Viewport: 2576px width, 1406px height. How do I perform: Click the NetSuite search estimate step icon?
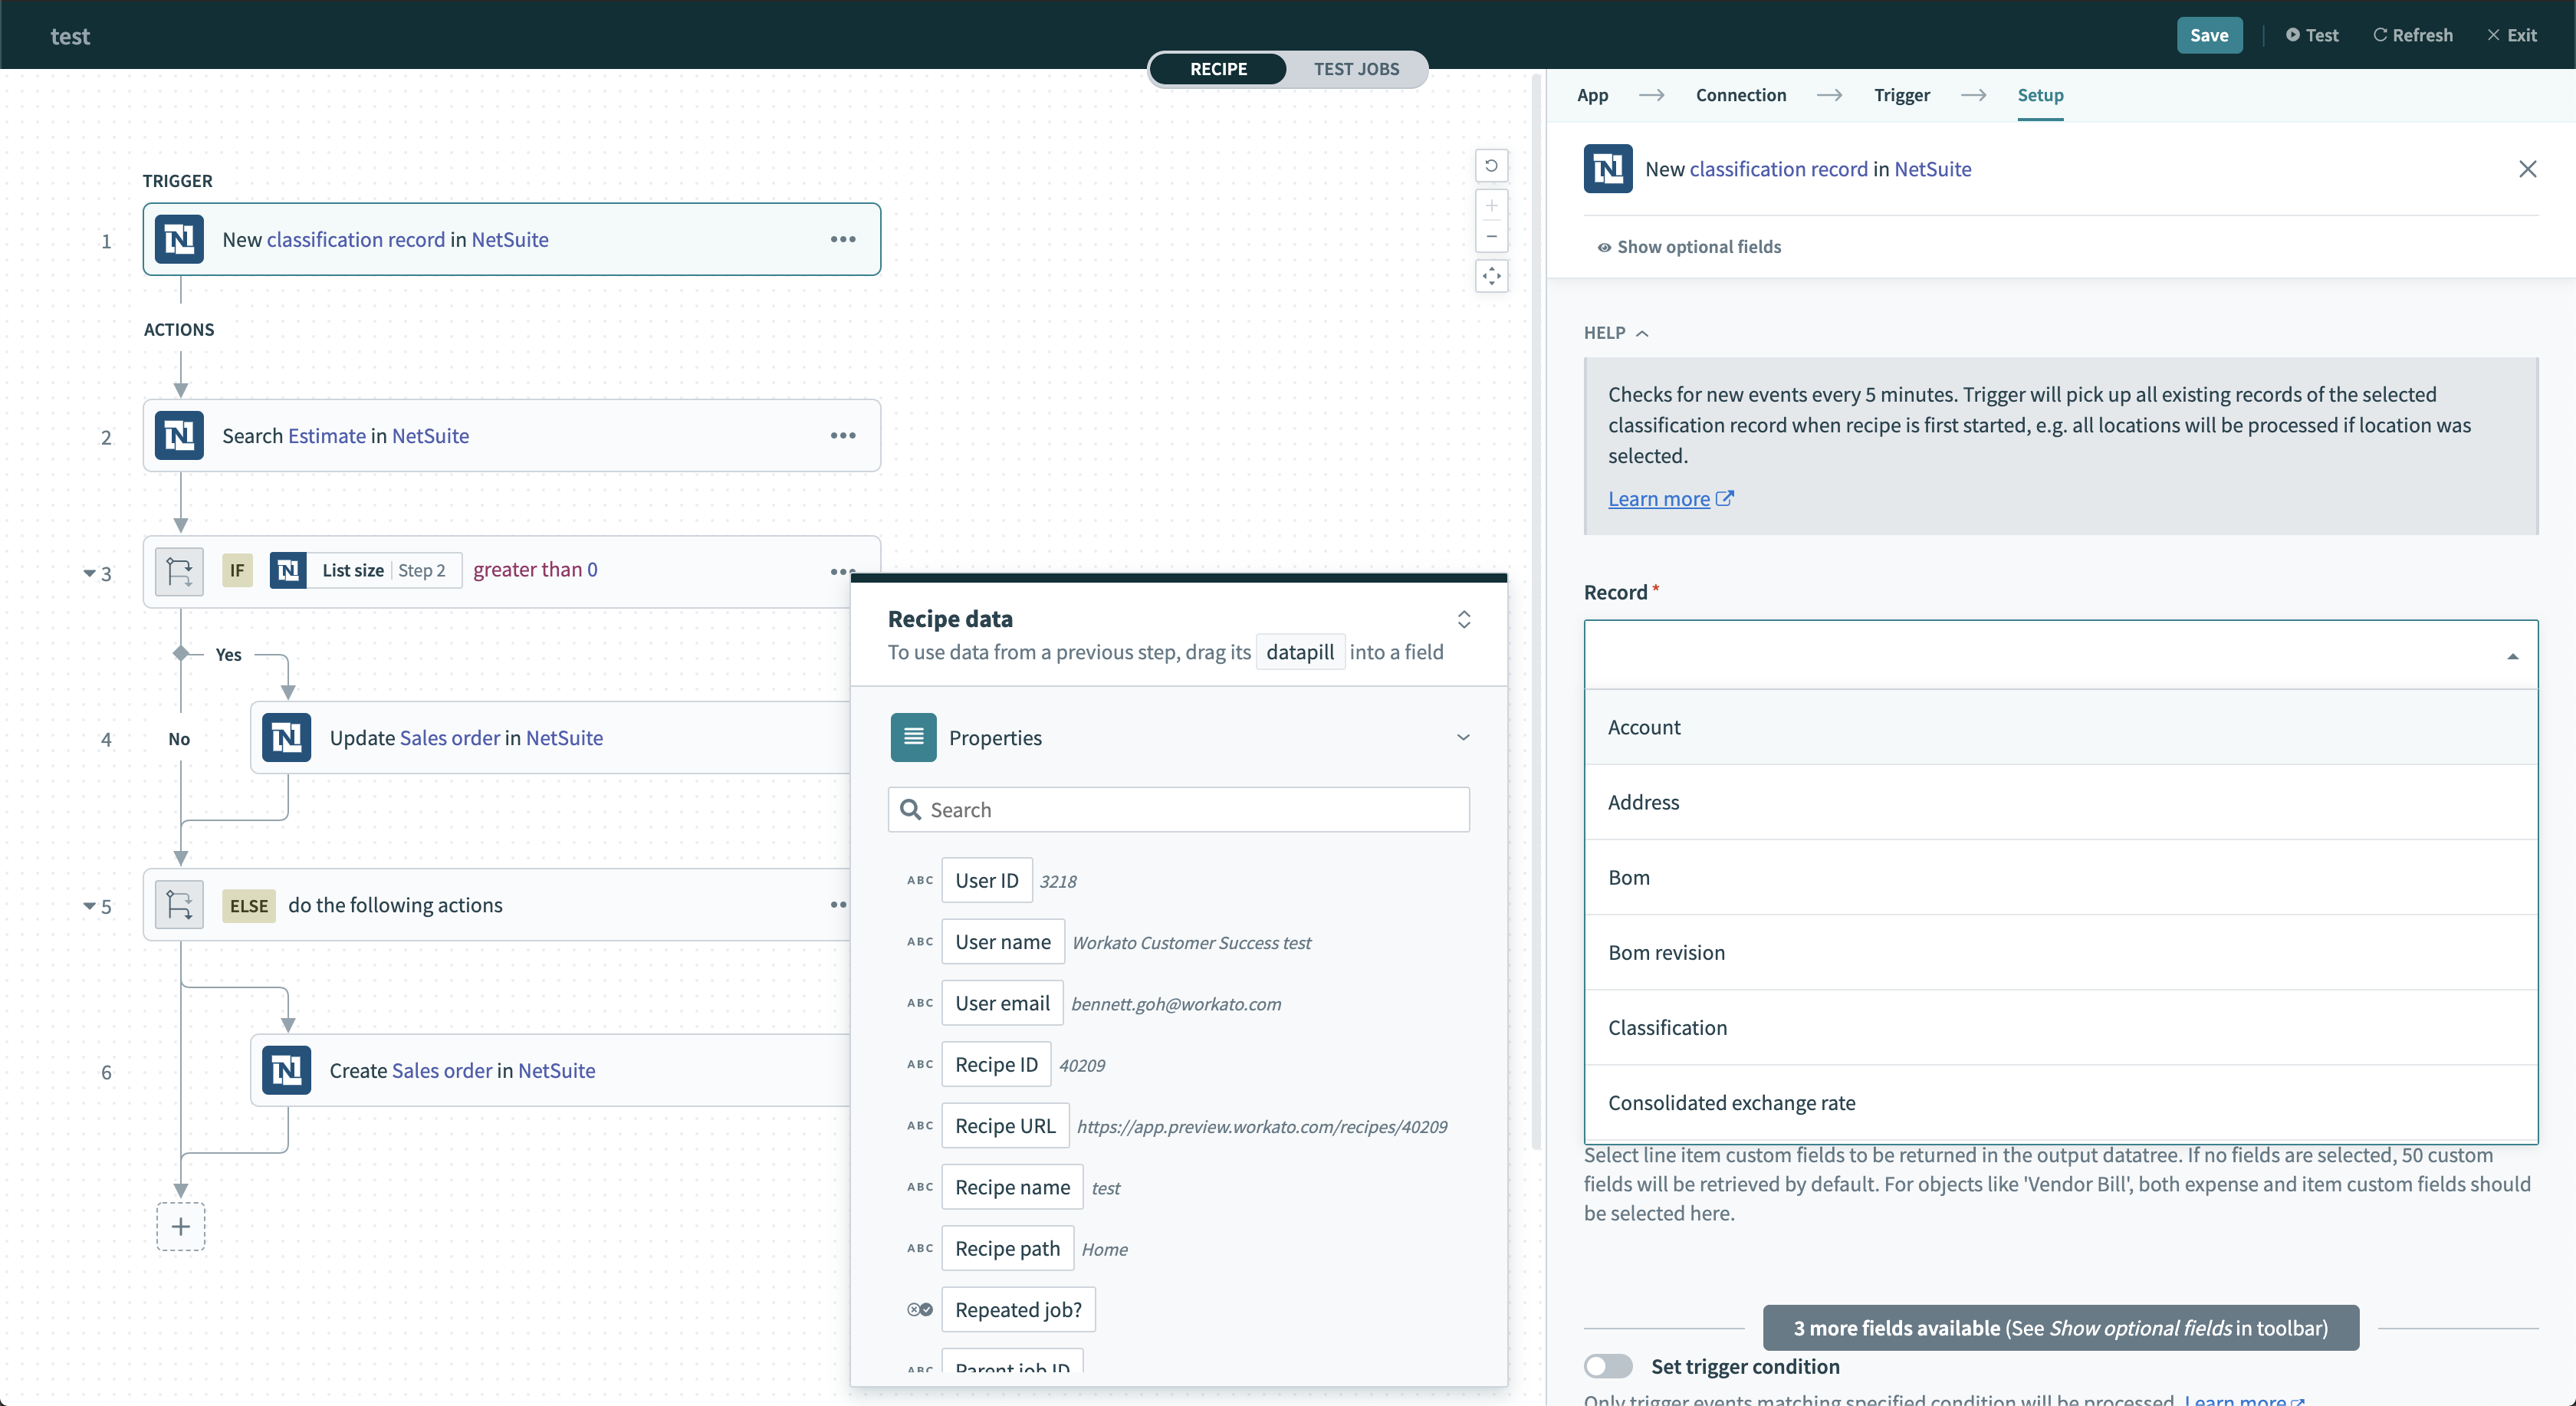tap(180, 435)
